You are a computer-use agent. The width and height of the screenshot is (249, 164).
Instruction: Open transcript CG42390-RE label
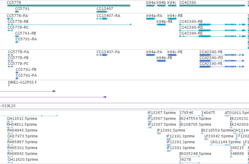(x=191, y=33)
